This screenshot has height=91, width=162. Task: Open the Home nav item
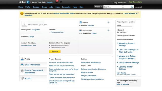click(21, 7)
